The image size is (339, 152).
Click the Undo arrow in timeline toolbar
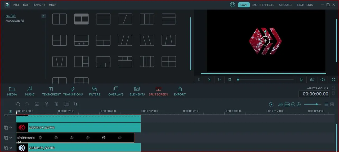pyautogui.click(x=18, y=104)
